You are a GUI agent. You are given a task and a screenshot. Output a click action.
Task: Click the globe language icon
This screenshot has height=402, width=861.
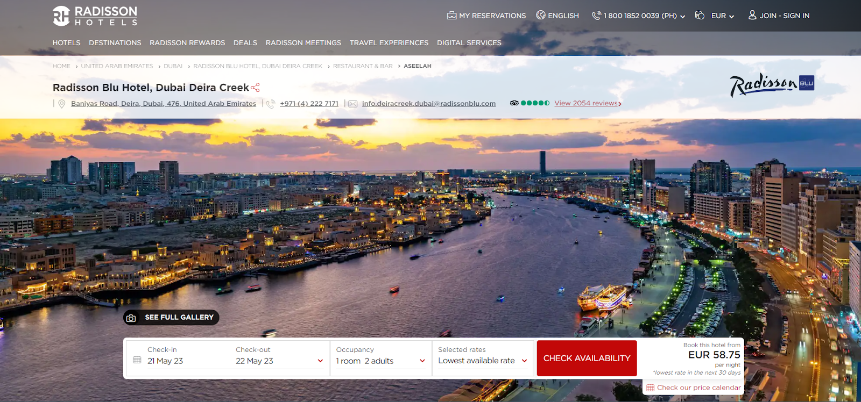point(541,15)
